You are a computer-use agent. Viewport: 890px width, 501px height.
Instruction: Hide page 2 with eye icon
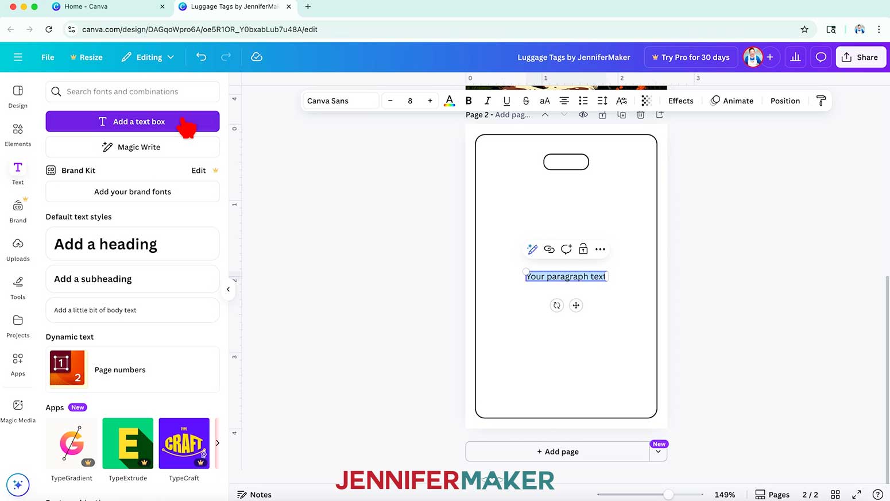click(583, 115)
